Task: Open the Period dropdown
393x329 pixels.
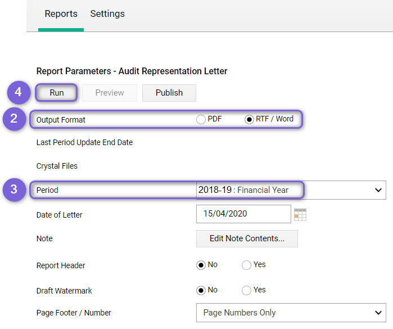Action: click(x=291, y=190)
